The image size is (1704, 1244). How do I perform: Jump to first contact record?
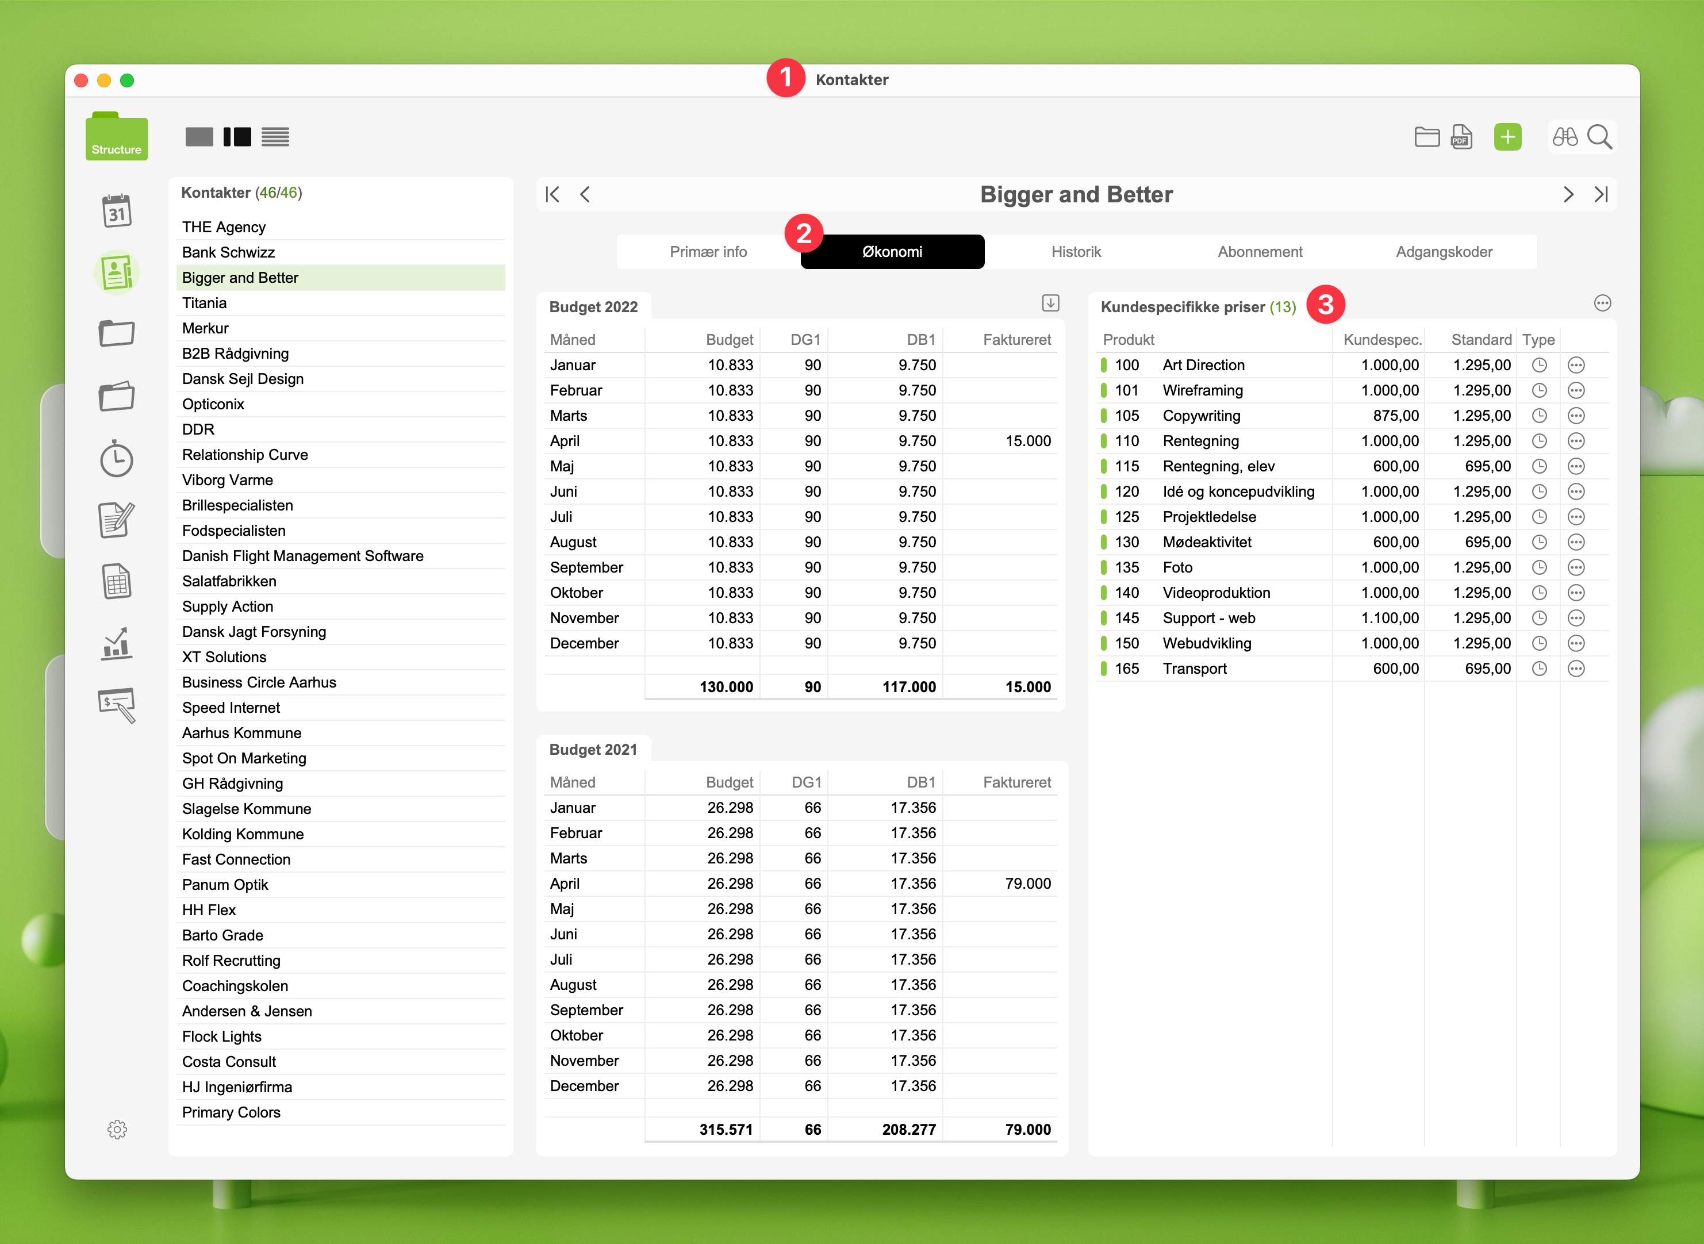coord(552,195)
